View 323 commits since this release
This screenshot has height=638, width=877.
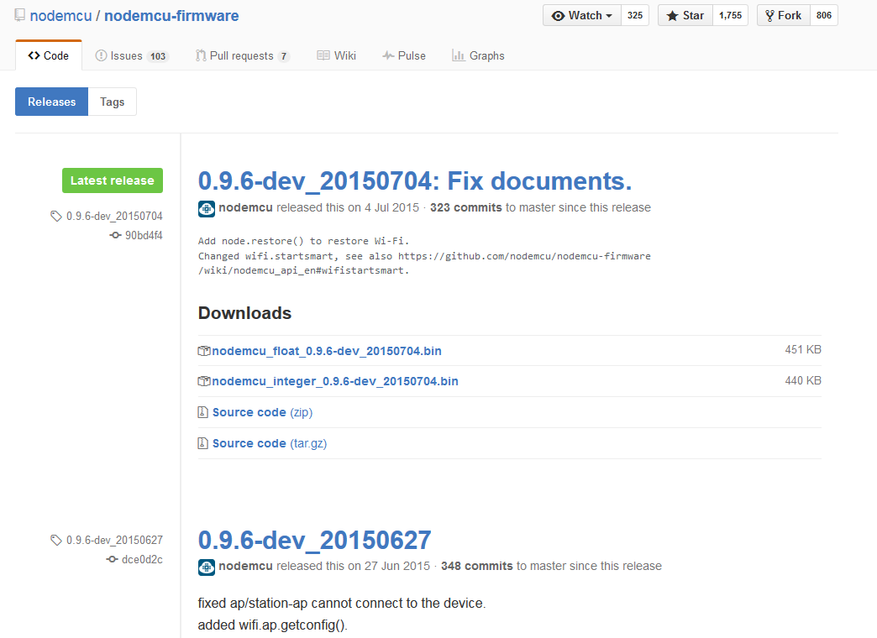466,207
